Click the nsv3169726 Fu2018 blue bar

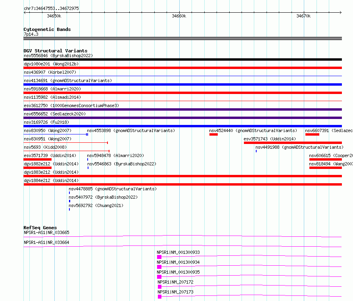(x=182, y=126)
